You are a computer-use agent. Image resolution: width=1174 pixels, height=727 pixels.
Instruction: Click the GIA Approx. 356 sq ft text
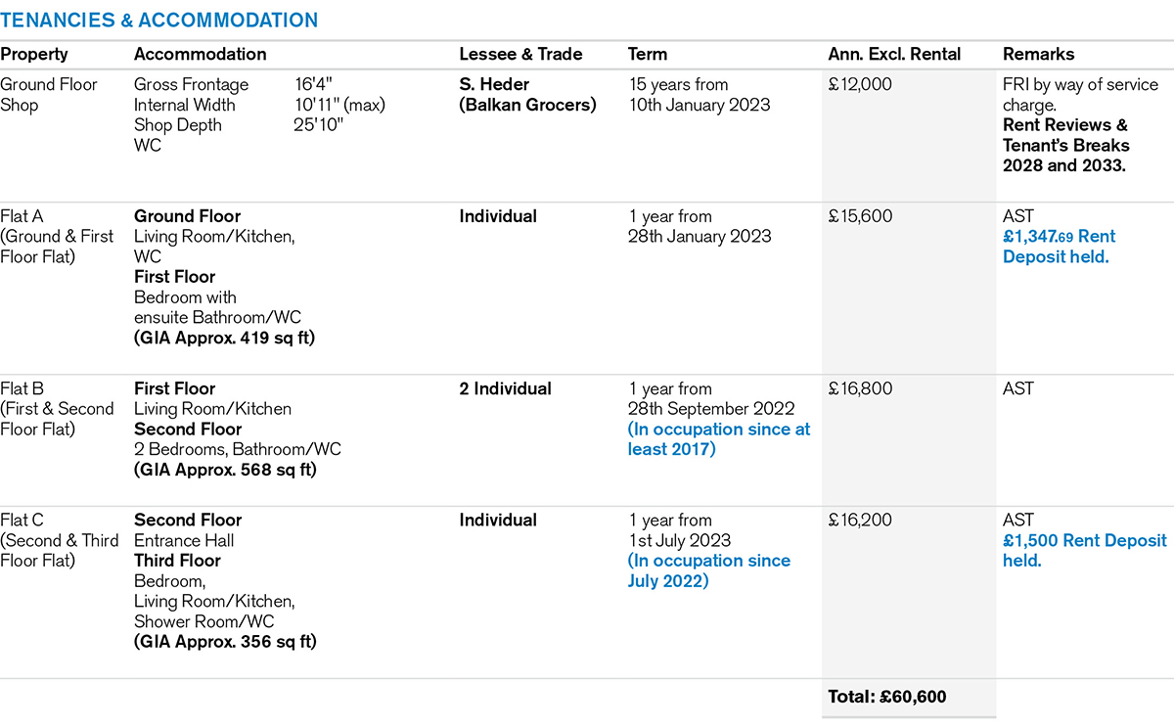(225, 642)
